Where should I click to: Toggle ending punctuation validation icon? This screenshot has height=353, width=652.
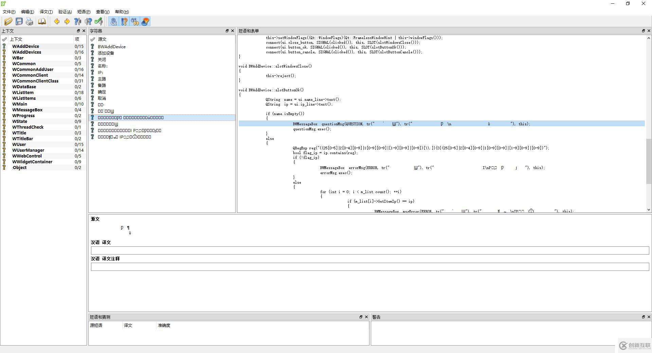[124, 22]
